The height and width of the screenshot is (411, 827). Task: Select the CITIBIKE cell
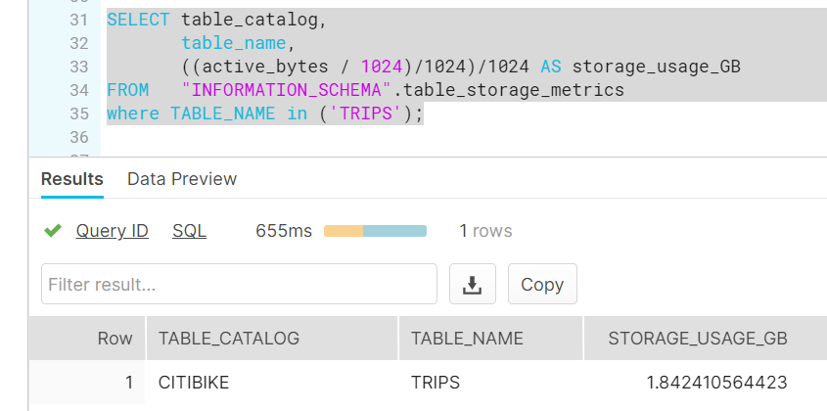tap(272, 383)
